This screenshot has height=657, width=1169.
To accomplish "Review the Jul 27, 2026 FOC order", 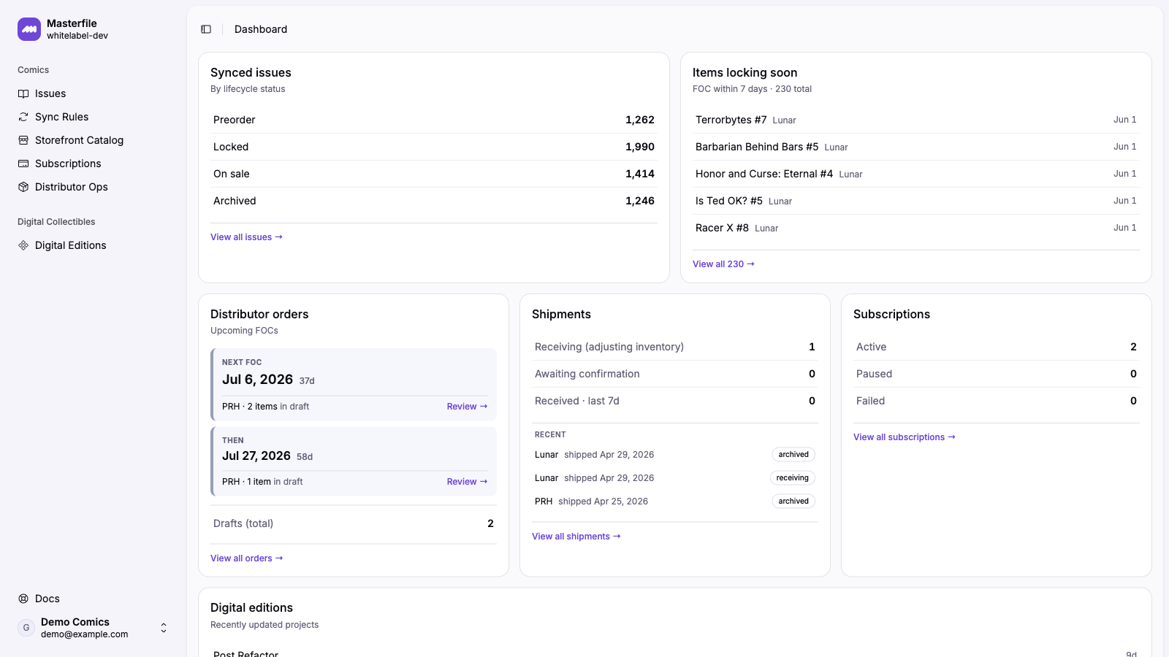I will click(467, 482).
